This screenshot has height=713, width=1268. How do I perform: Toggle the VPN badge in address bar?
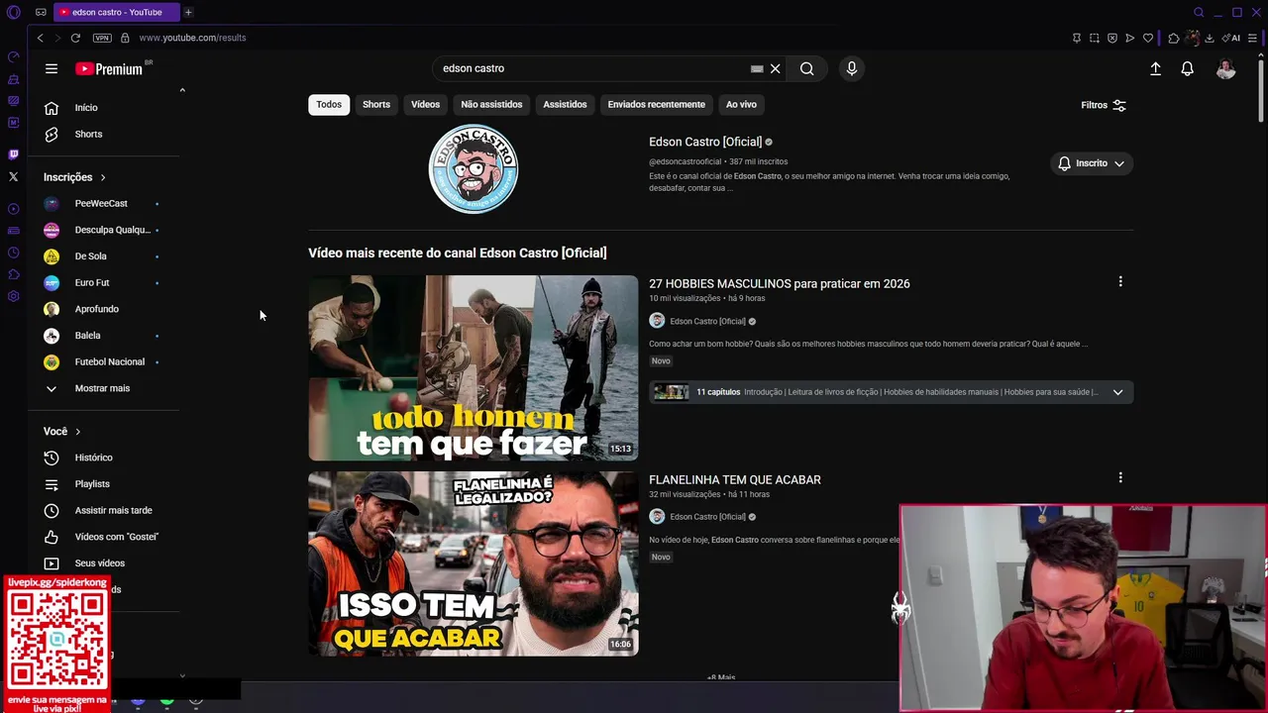click(102, 38)
